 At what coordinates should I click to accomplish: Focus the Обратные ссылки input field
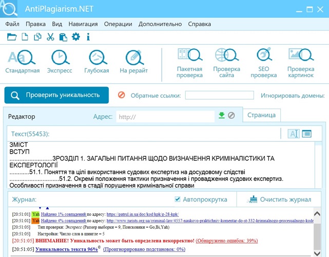[x=220, y=95]
